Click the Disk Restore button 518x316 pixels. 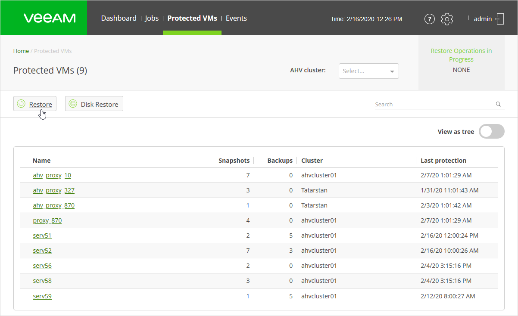[94, 104]
